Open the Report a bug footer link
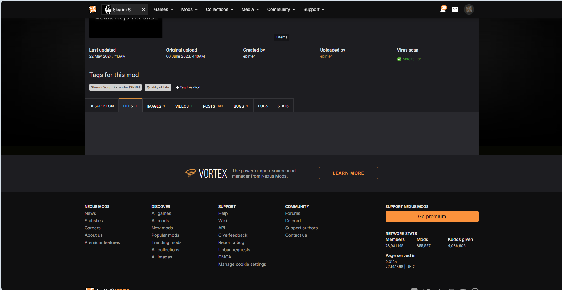Image resolution: width=562 pixels, height=290 pixels. (231, 242)
